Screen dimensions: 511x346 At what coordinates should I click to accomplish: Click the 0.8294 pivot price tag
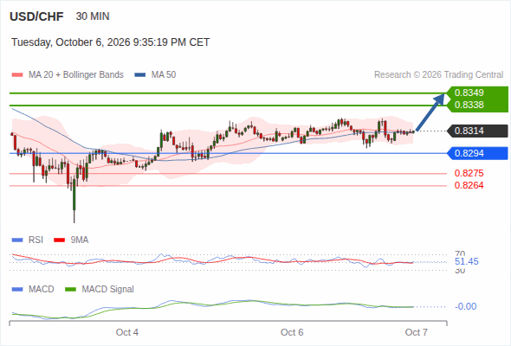pyautogui.click(x=477, y=153)
